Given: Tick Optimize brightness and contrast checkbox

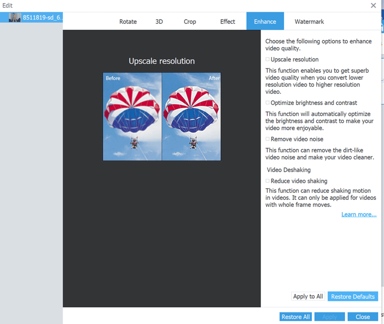Looking at the screenshot, I should tap(268, 103).
